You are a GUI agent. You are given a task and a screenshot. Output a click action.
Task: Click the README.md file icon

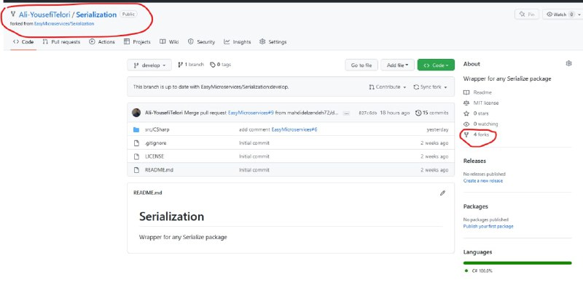point(136,170)
